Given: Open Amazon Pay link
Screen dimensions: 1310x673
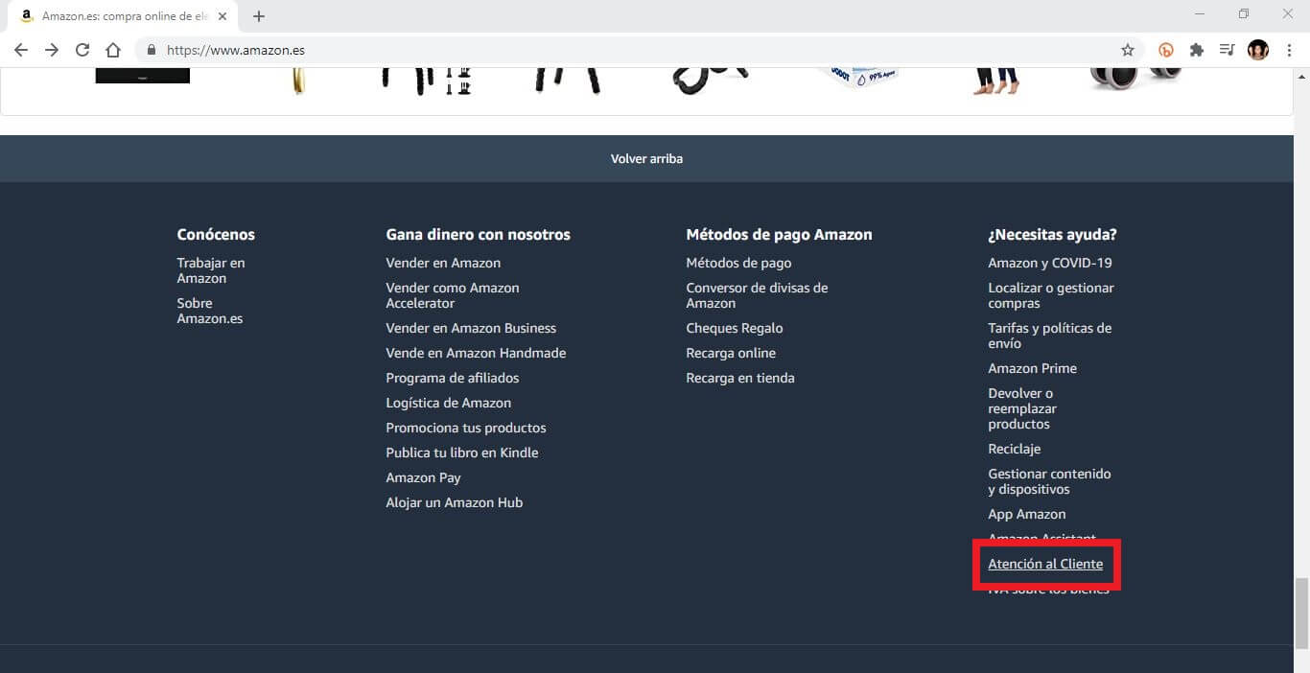Looking at the screenshot, I should [423, 477].
